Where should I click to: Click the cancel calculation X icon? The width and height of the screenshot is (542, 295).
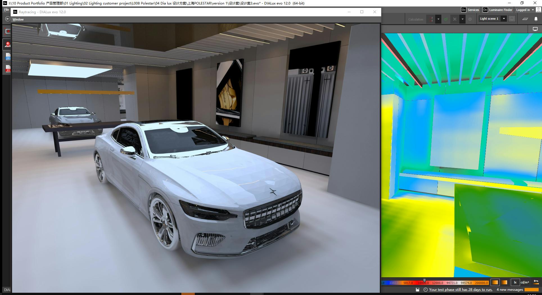(455, 19)
